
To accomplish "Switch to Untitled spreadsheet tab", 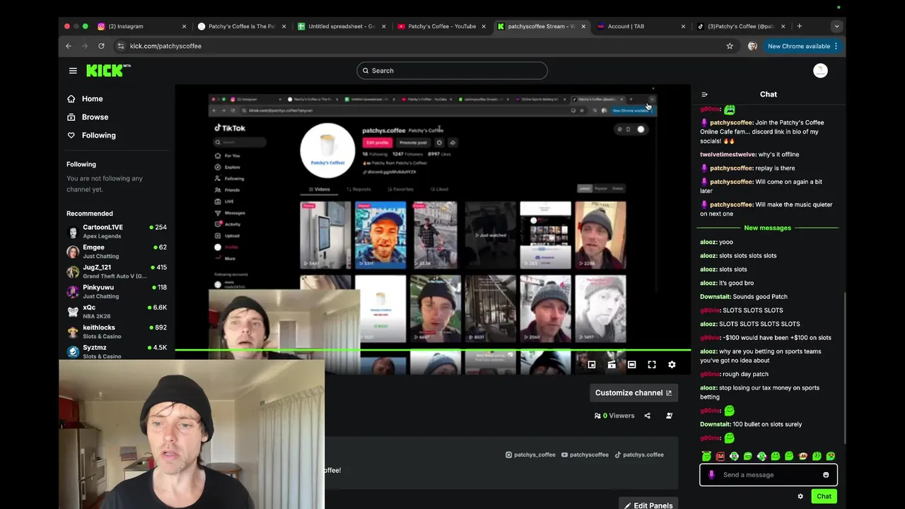I will [341, 26].
